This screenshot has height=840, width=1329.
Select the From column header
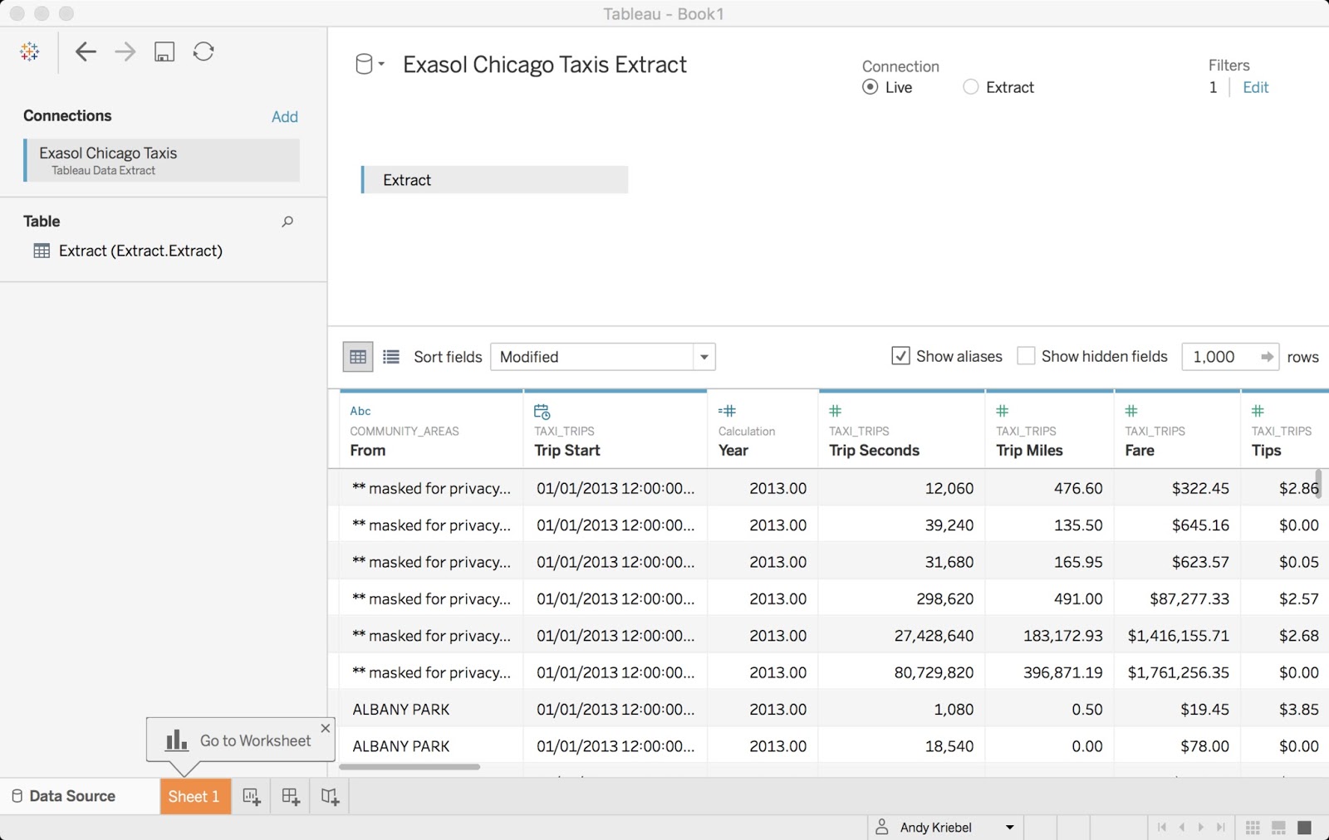pyautogui.click(x=431, y=430)
